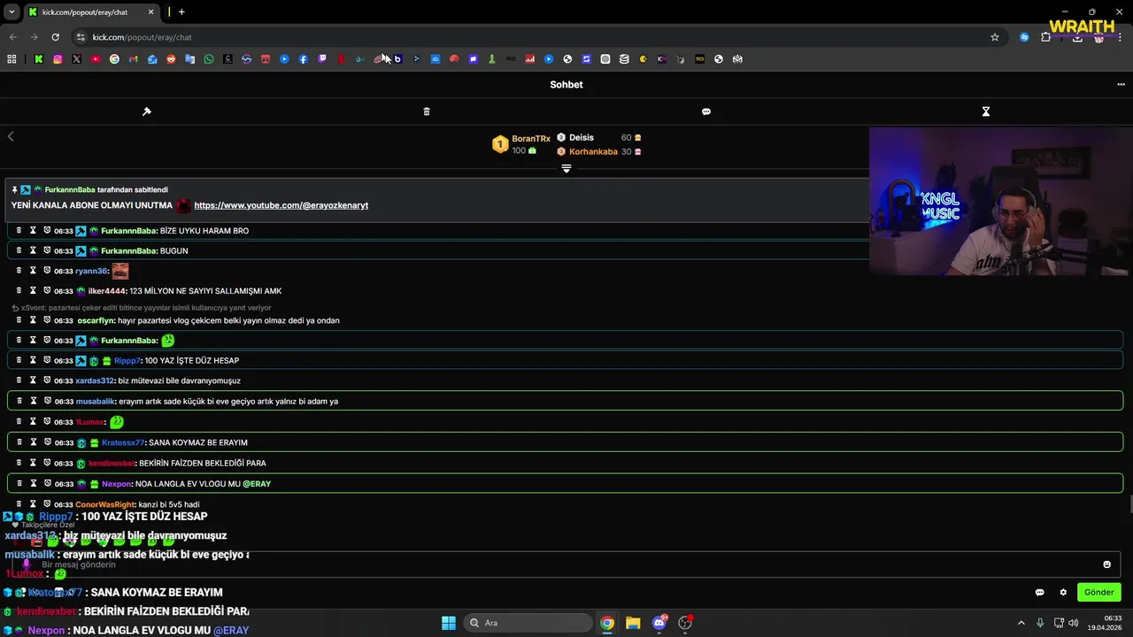Open the pinned YouTube channel link

pos(281,205)
